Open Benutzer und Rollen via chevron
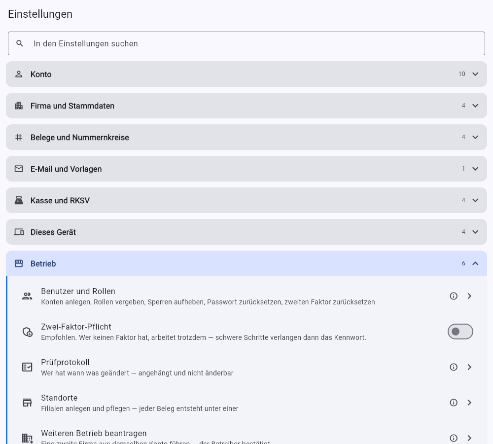Screen dimensions: 493x444 coord(469,296)
